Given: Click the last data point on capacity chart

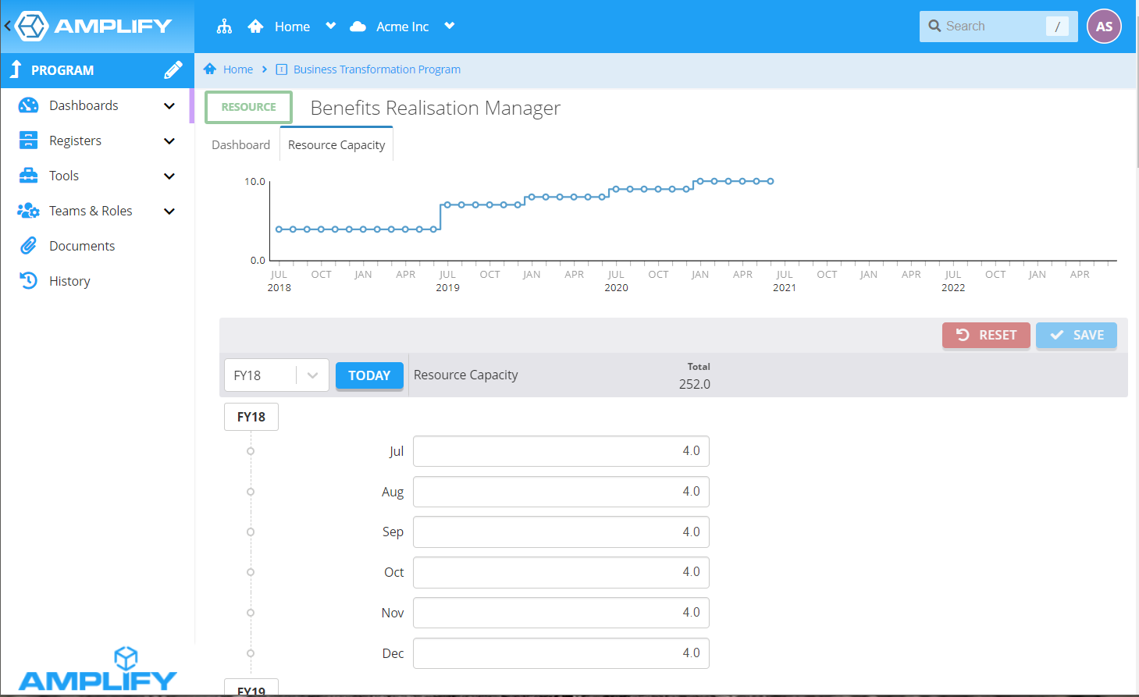Looking at the screenshot, I should coord(771,181).
